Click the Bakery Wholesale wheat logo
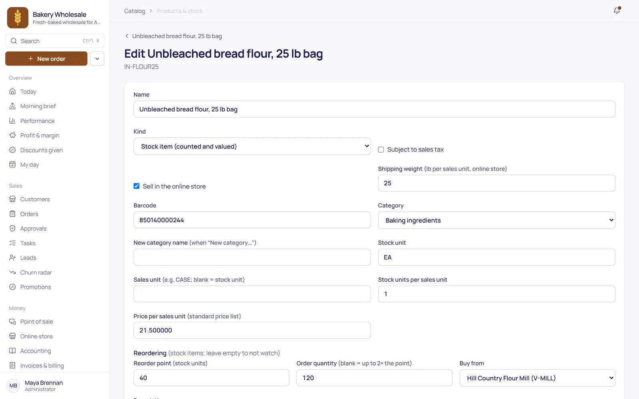The width and height of the screenshot is (639, 399). click(x=18, y=18)
